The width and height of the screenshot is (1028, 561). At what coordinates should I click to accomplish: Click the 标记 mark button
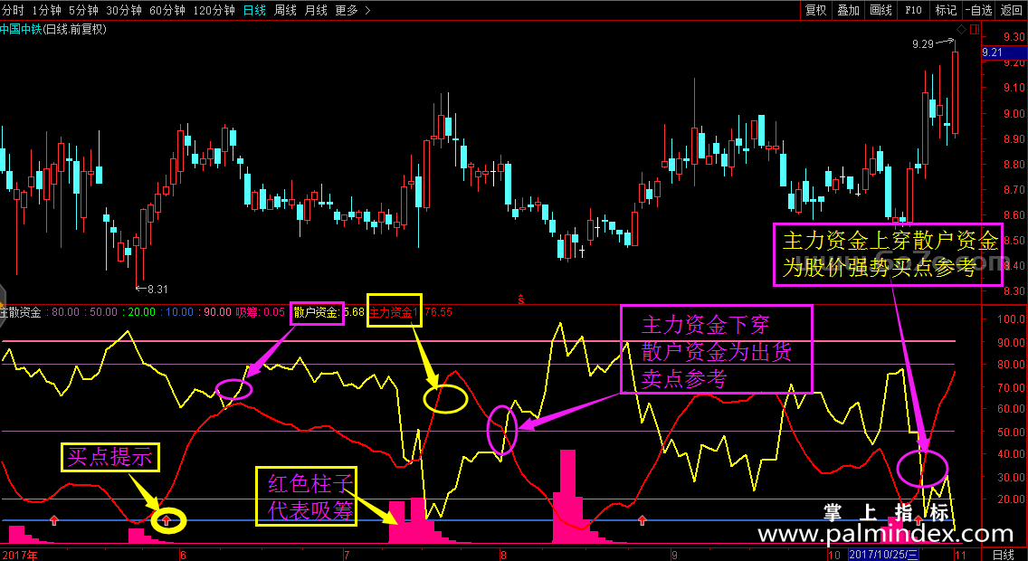click(x=946, y=10)
